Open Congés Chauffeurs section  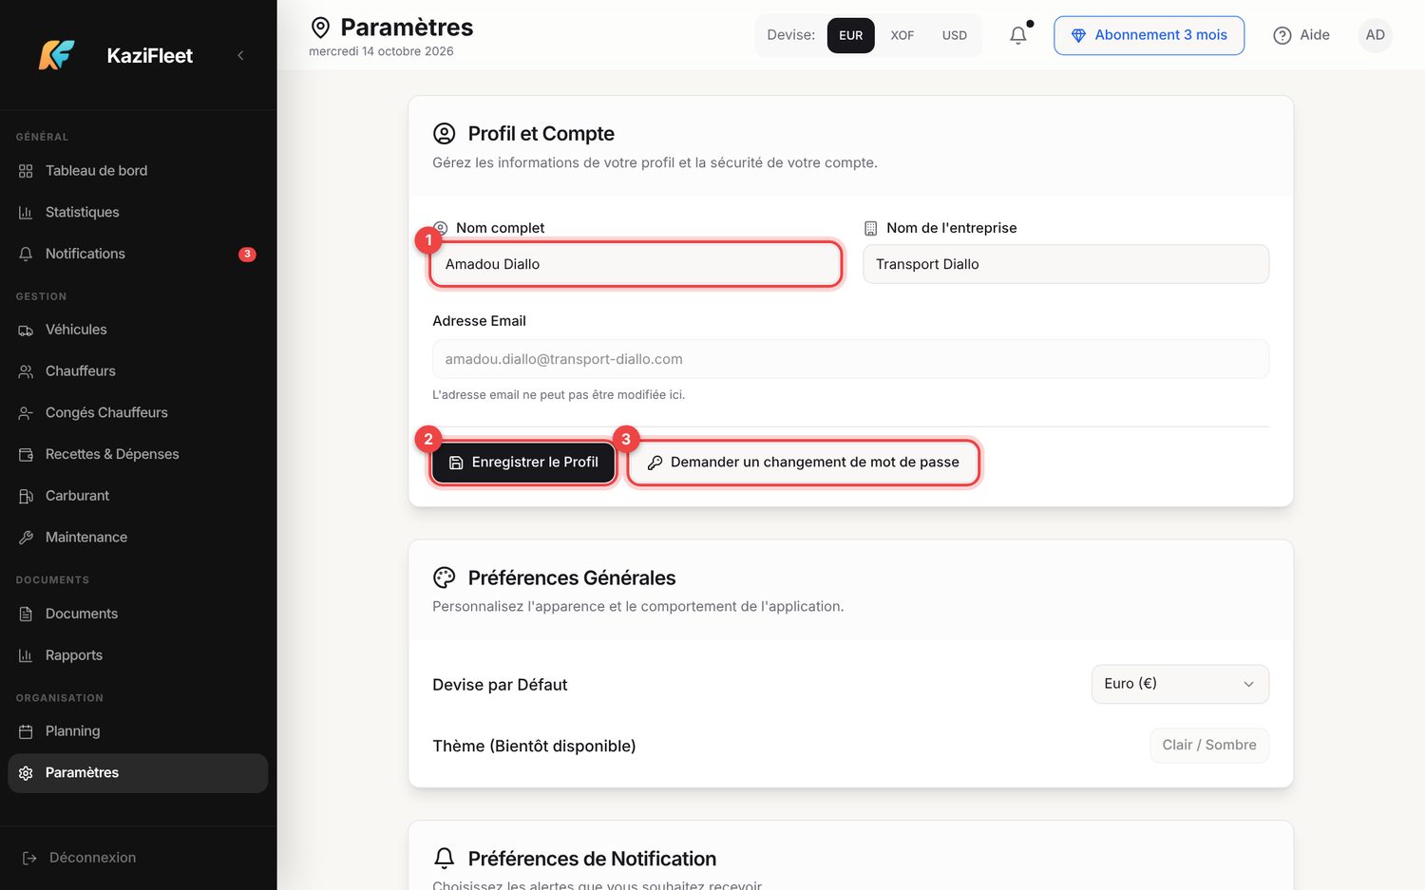138,412
